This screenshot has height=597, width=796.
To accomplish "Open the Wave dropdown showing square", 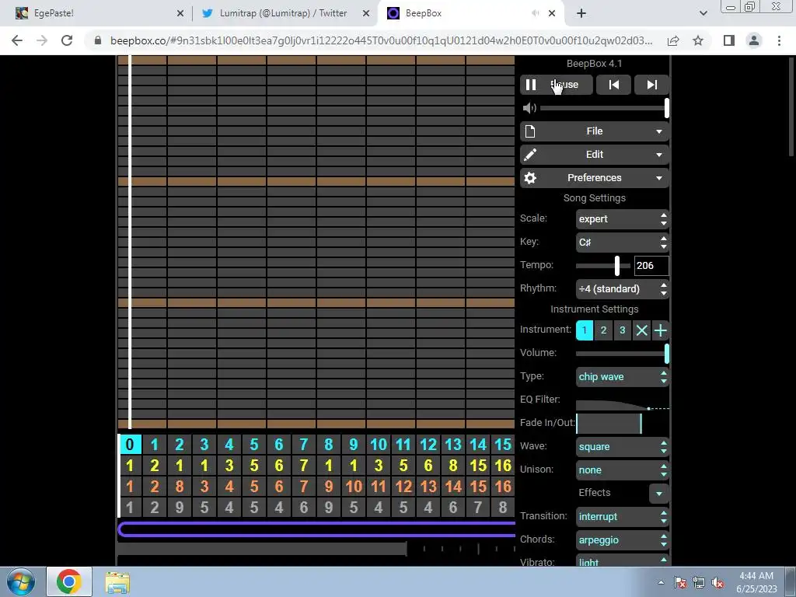I will click(623, 447).
